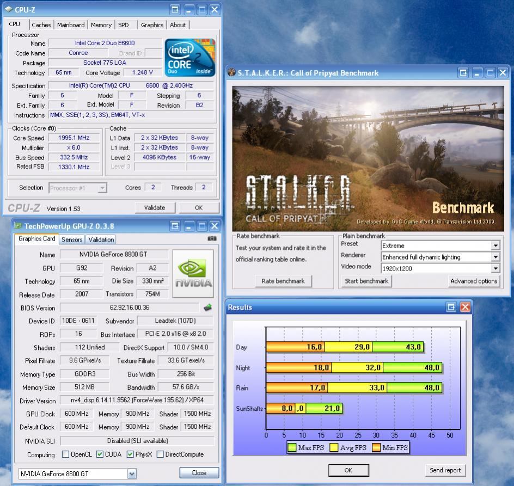Click the Level 2 cache value 4096 KBytes
This screenshot has width=514, height=486.
(160, 157)
